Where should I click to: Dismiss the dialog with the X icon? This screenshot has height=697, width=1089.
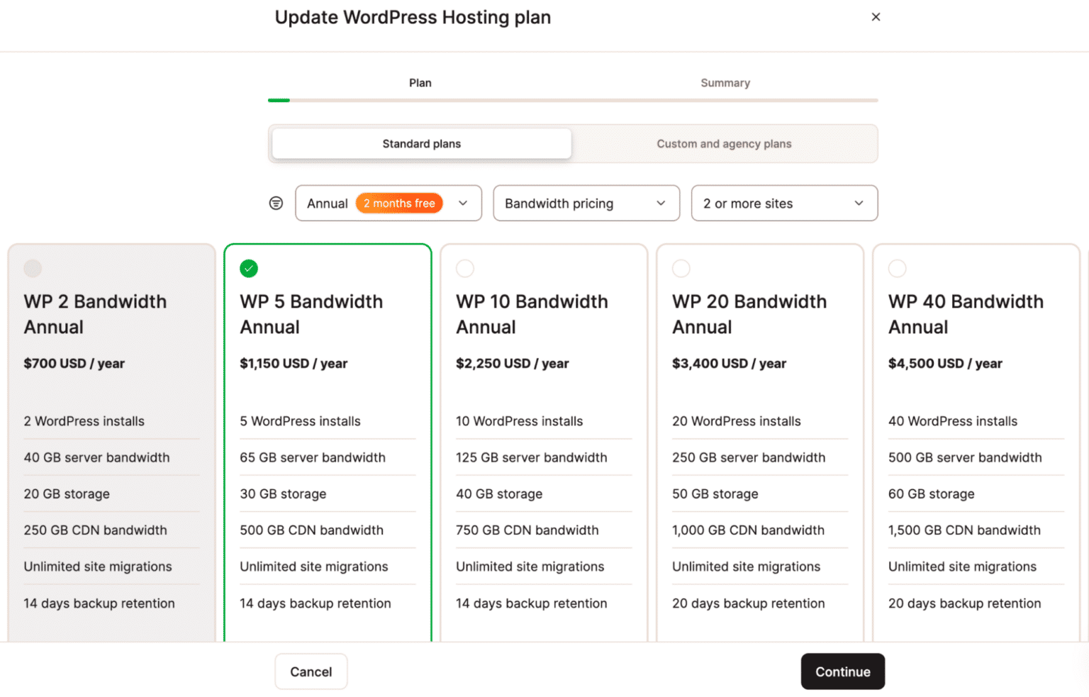[x=876, y=16]
